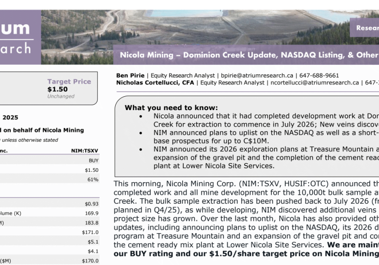Click the BUY rating table cell
Image resolution: width=379 pixels, height=265 pixels.
pyautogui.click(x=93, y=160)
